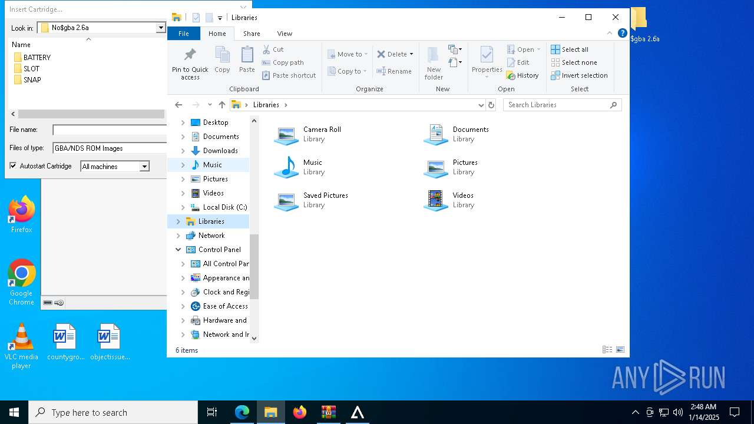Open recent locations dropdown arrow
754x424 pixels.
click(209, 105)
